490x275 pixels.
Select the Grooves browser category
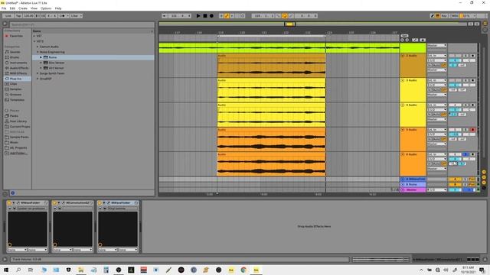tap(15, 95)
